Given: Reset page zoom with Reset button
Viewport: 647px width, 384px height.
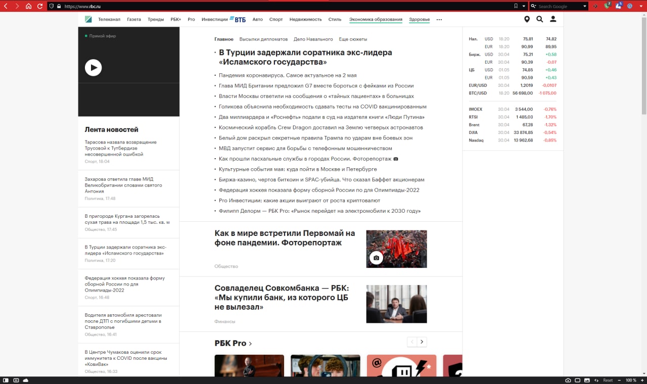Looking at the screenshot, I should (608, 380).
